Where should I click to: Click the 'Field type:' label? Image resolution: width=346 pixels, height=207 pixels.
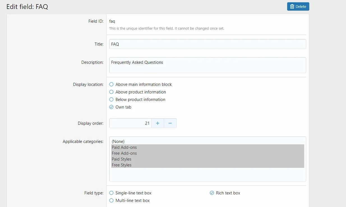tap(94, 193)
